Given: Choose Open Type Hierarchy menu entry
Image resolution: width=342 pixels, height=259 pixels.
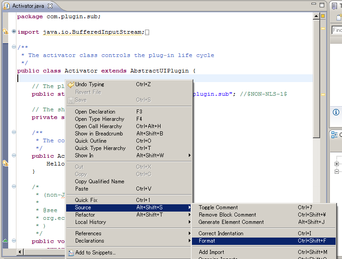Looking at the screenshot, I should 129,119.
